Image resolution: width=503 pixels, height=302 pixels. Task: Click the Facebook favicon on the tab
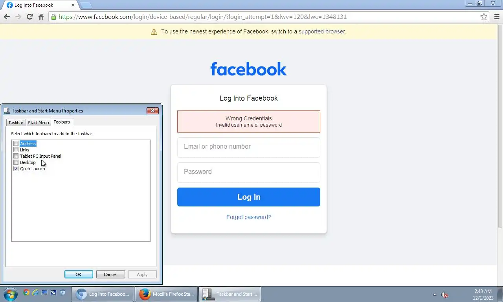point(10,5)
